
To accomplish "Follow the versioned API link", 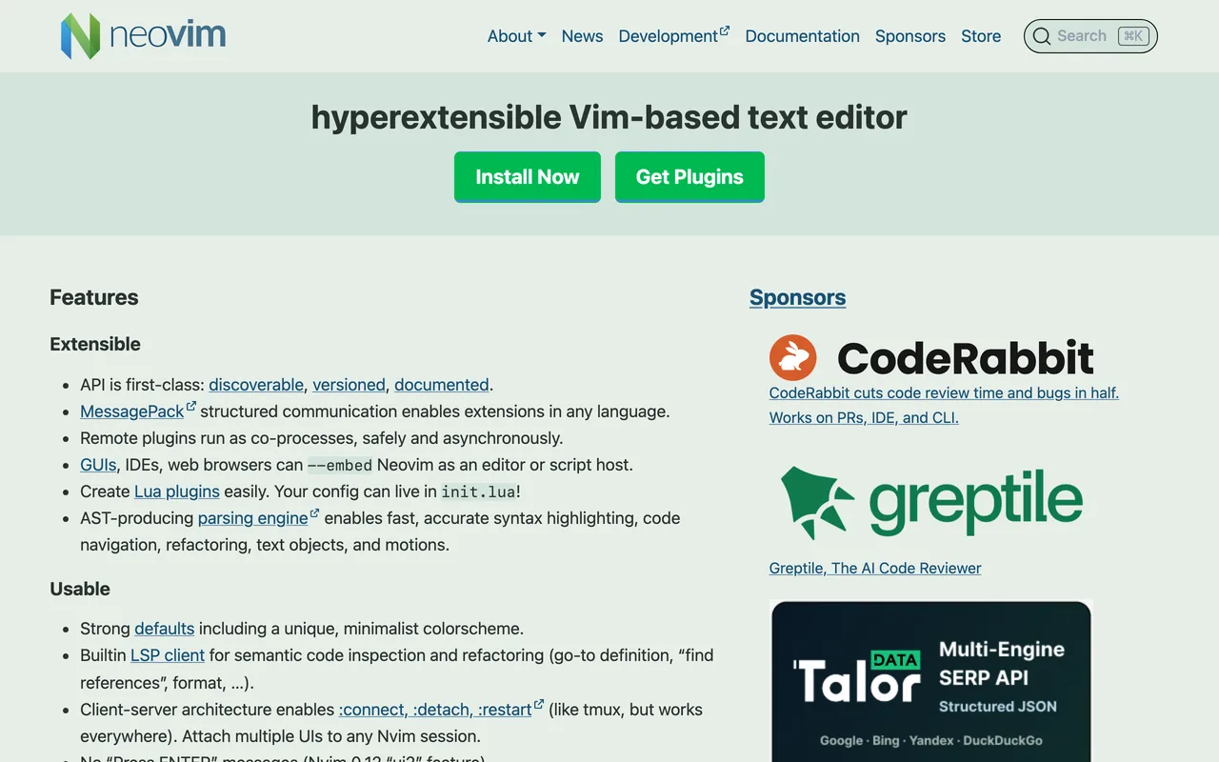I will pyautogui.click(x=349, y=385).
